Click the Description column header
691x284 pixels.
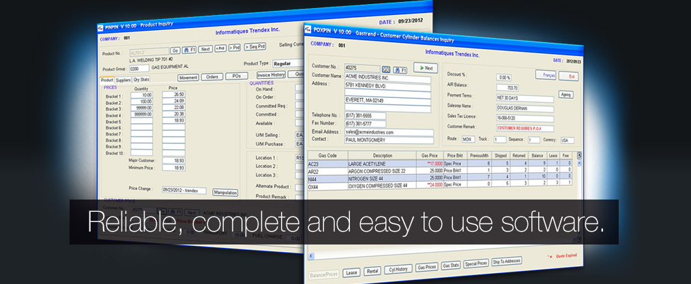382,155
